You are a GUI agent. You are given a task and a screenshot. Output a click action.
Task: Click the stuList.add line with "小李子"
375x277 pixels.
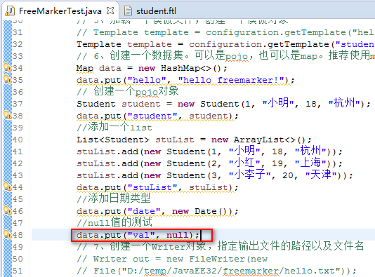point(215,175)
